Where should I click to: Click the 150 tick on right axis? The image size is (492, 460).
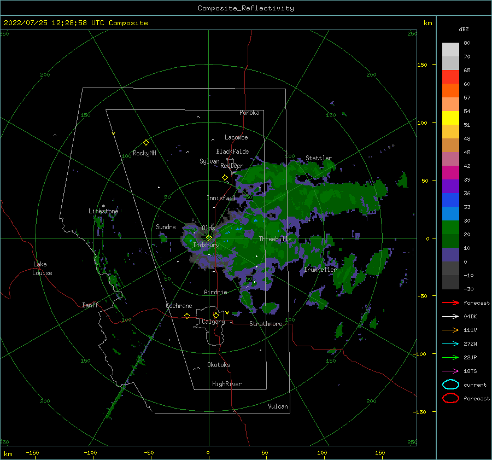(422, 65)
